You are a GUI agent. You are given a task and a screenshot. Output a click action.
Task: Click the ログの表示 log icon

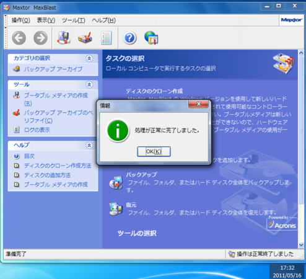[17, 130]
